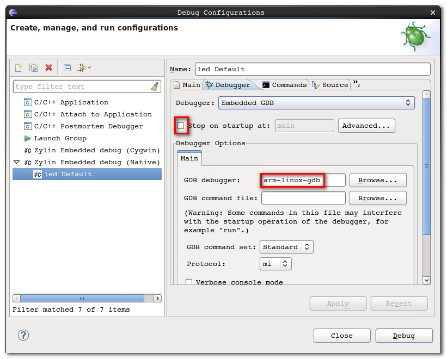The height and width of the screenshot is (359, 447).
Task: Toggle the Verbose console mode checkbox
Action: click(x=189, y=282)
